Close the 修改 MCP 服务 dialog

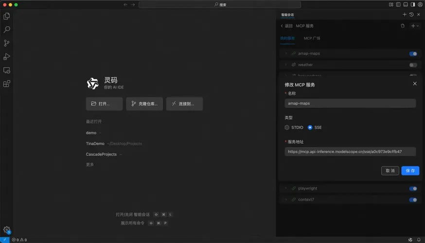pyautogui.click(x=415, y=84)
